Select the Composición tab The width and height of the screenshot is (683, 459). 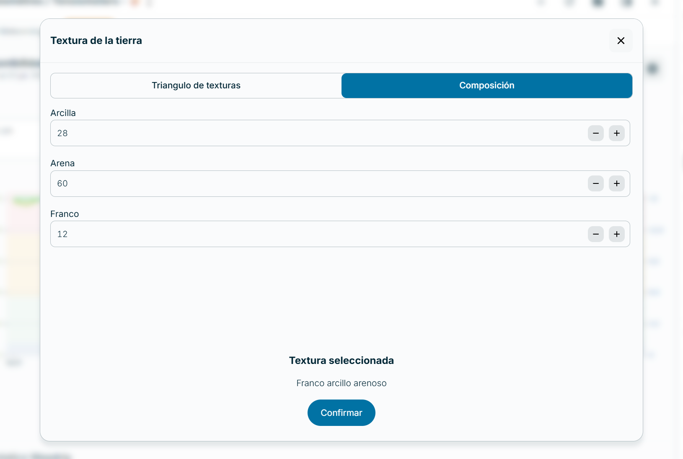[486, 85]
